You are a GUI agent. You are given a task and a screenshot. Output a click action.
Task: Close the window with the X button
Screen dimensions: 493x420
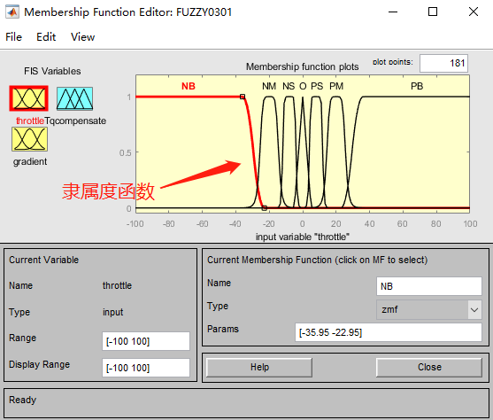coord(474,12)
